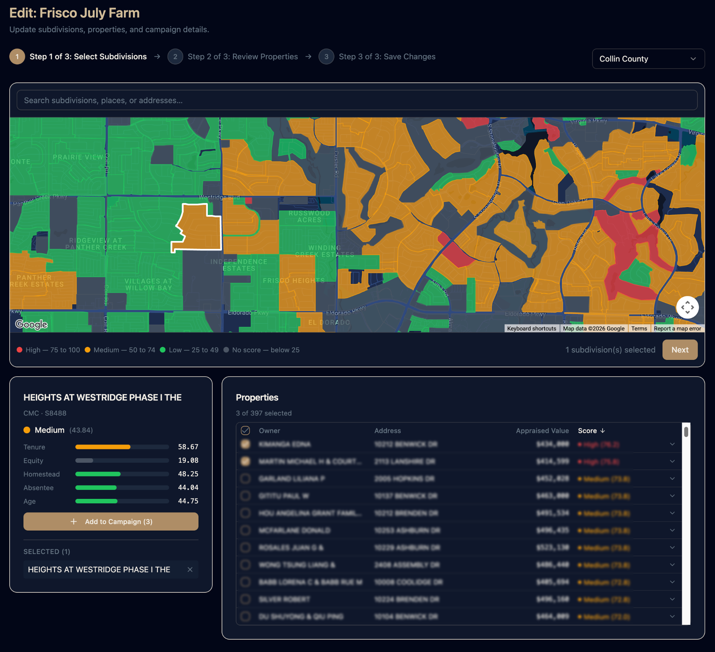Expand the WONG TSUNG LIANG property row
Image resolution: width=715 pixels, height=652 pixels.
(x=672, y=565)
